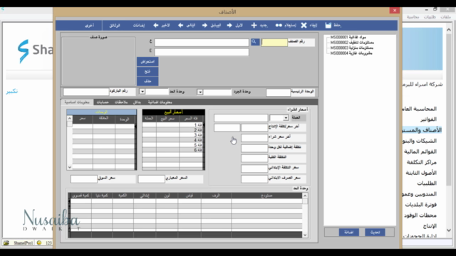Open the أخرى toolbar menu

point(89,26)
